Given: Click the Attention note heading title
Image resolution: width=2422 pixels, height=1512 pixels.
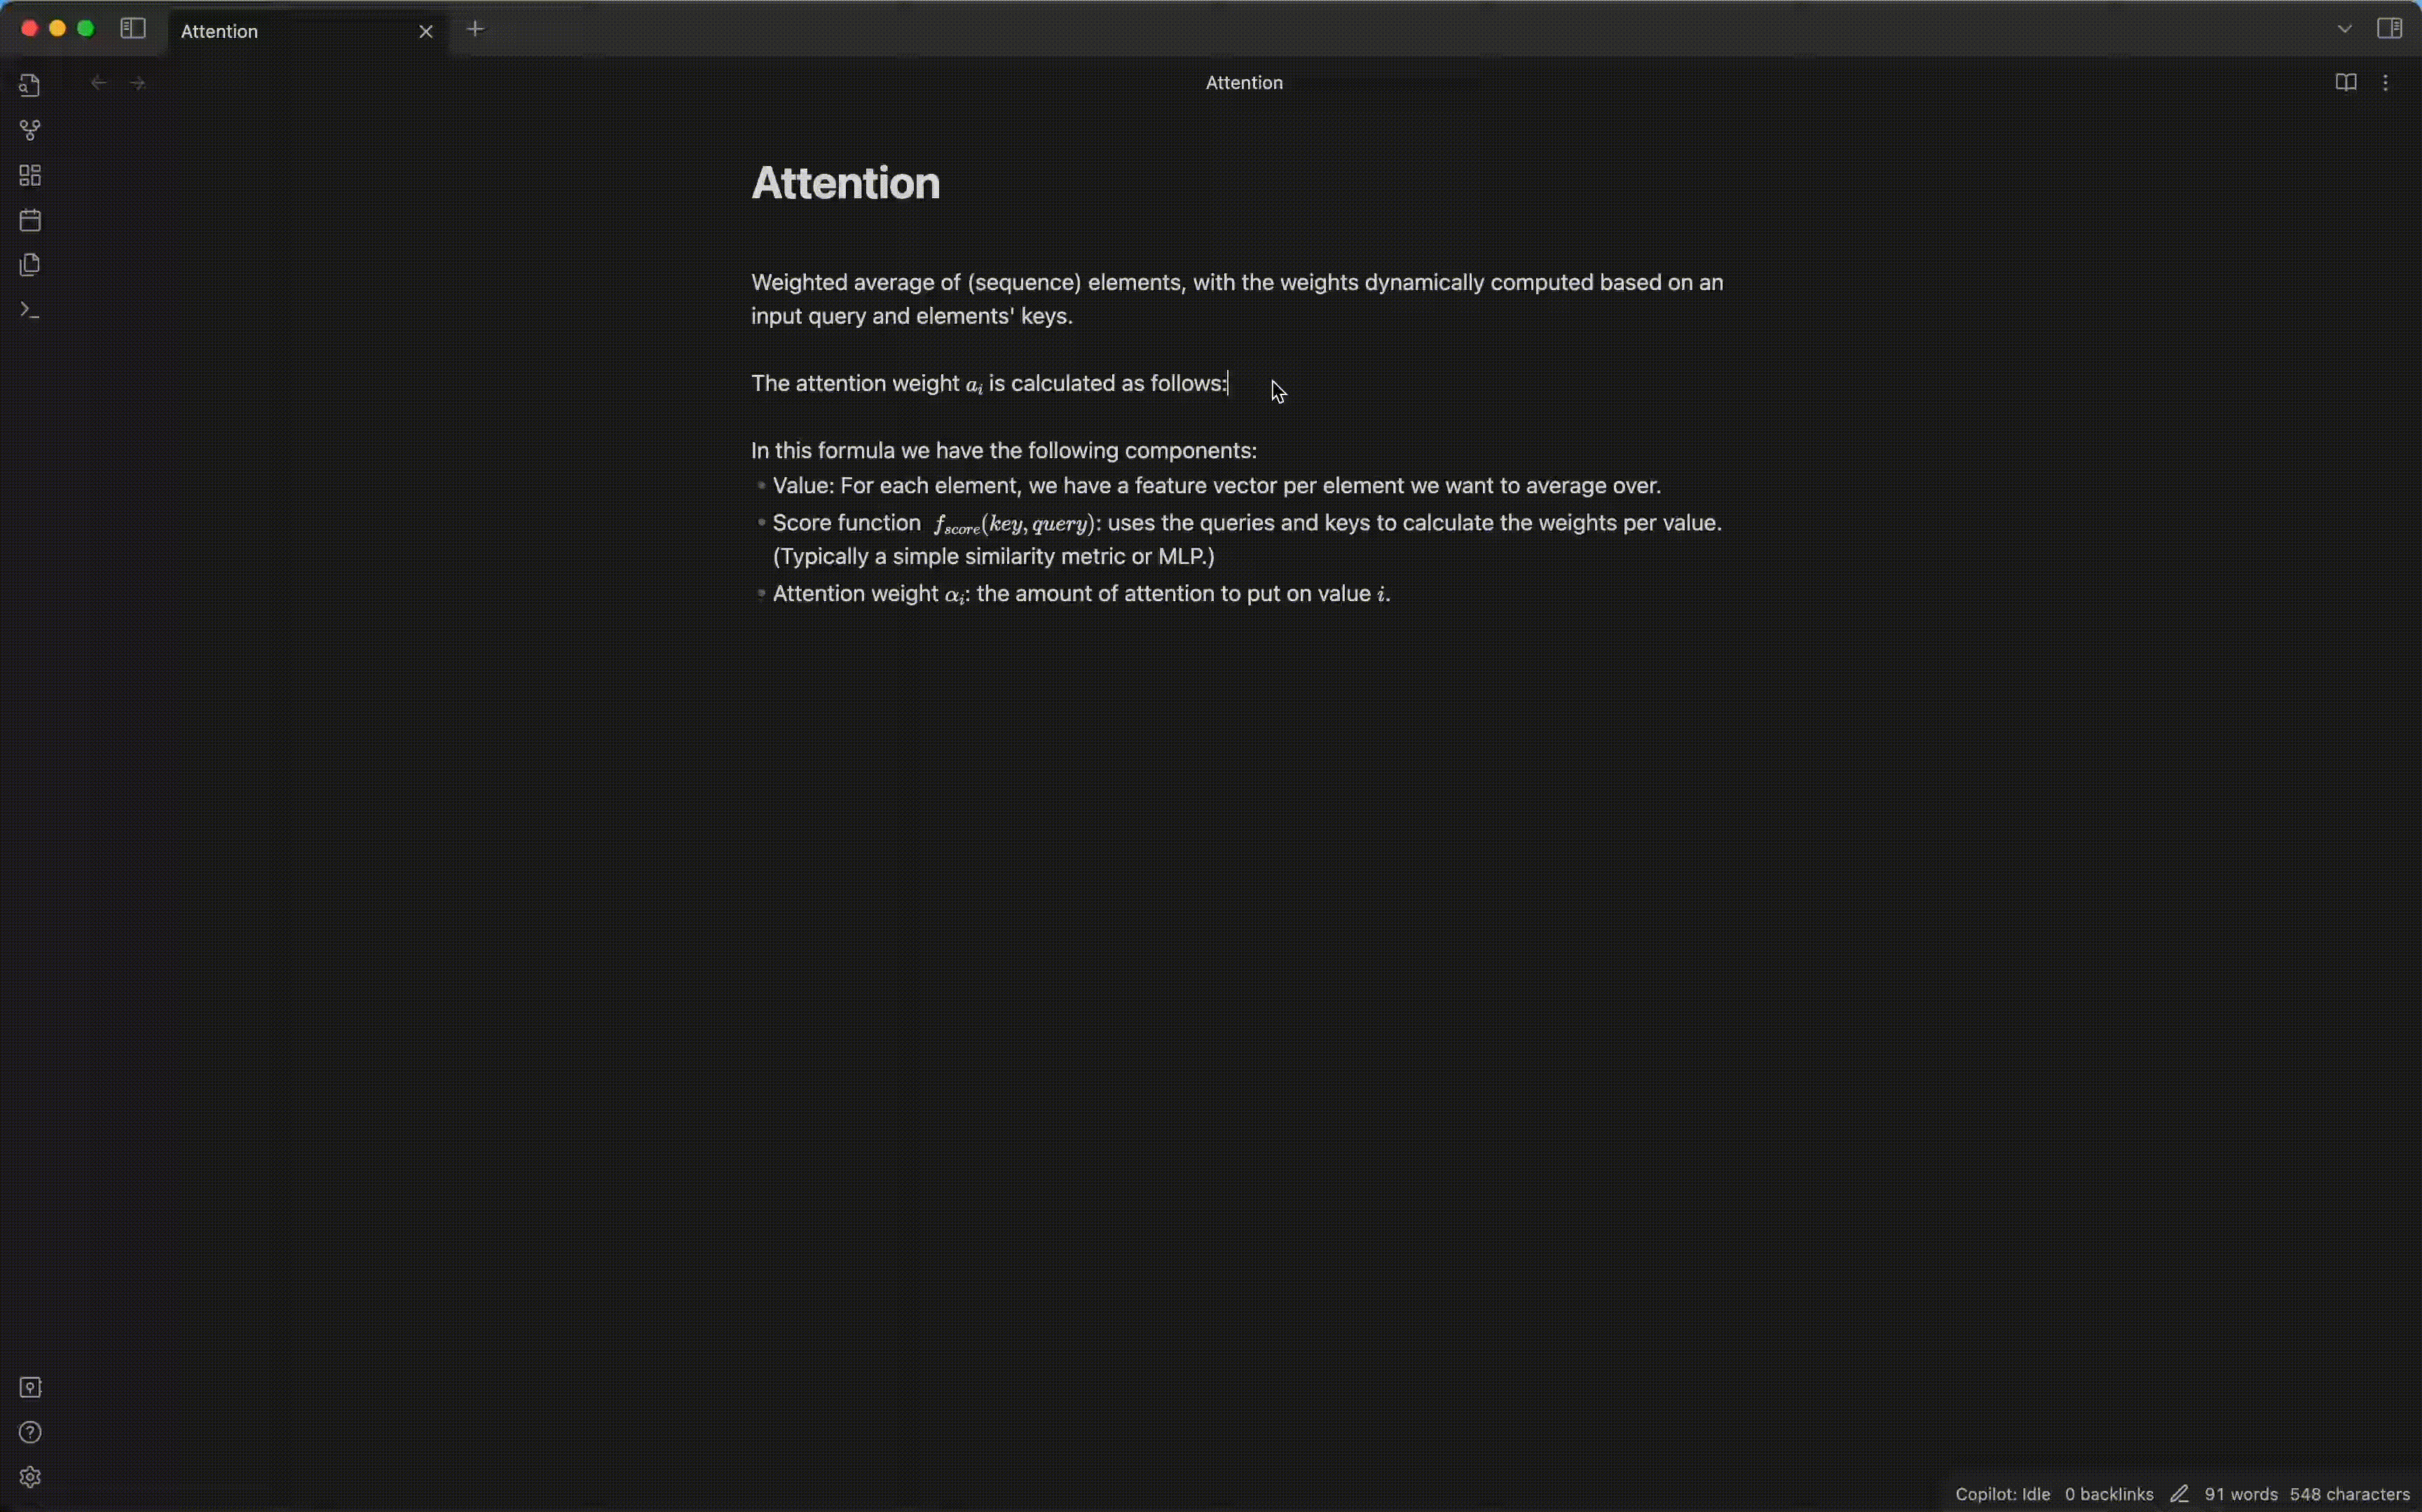Looking at the screenshot, I should coord(845,183).
